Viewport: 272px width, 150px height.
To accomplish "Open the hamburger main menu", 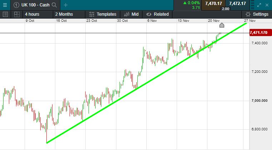I will click(x=5, y=5).
